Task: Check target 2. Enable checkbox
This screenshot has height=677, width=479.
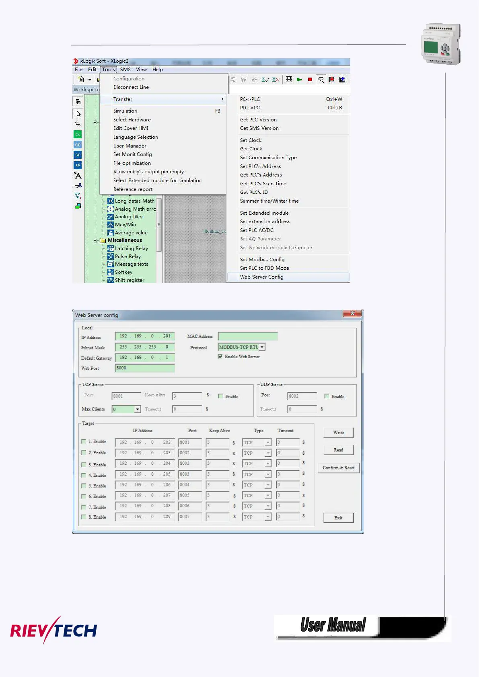Action: click(84, 453)
